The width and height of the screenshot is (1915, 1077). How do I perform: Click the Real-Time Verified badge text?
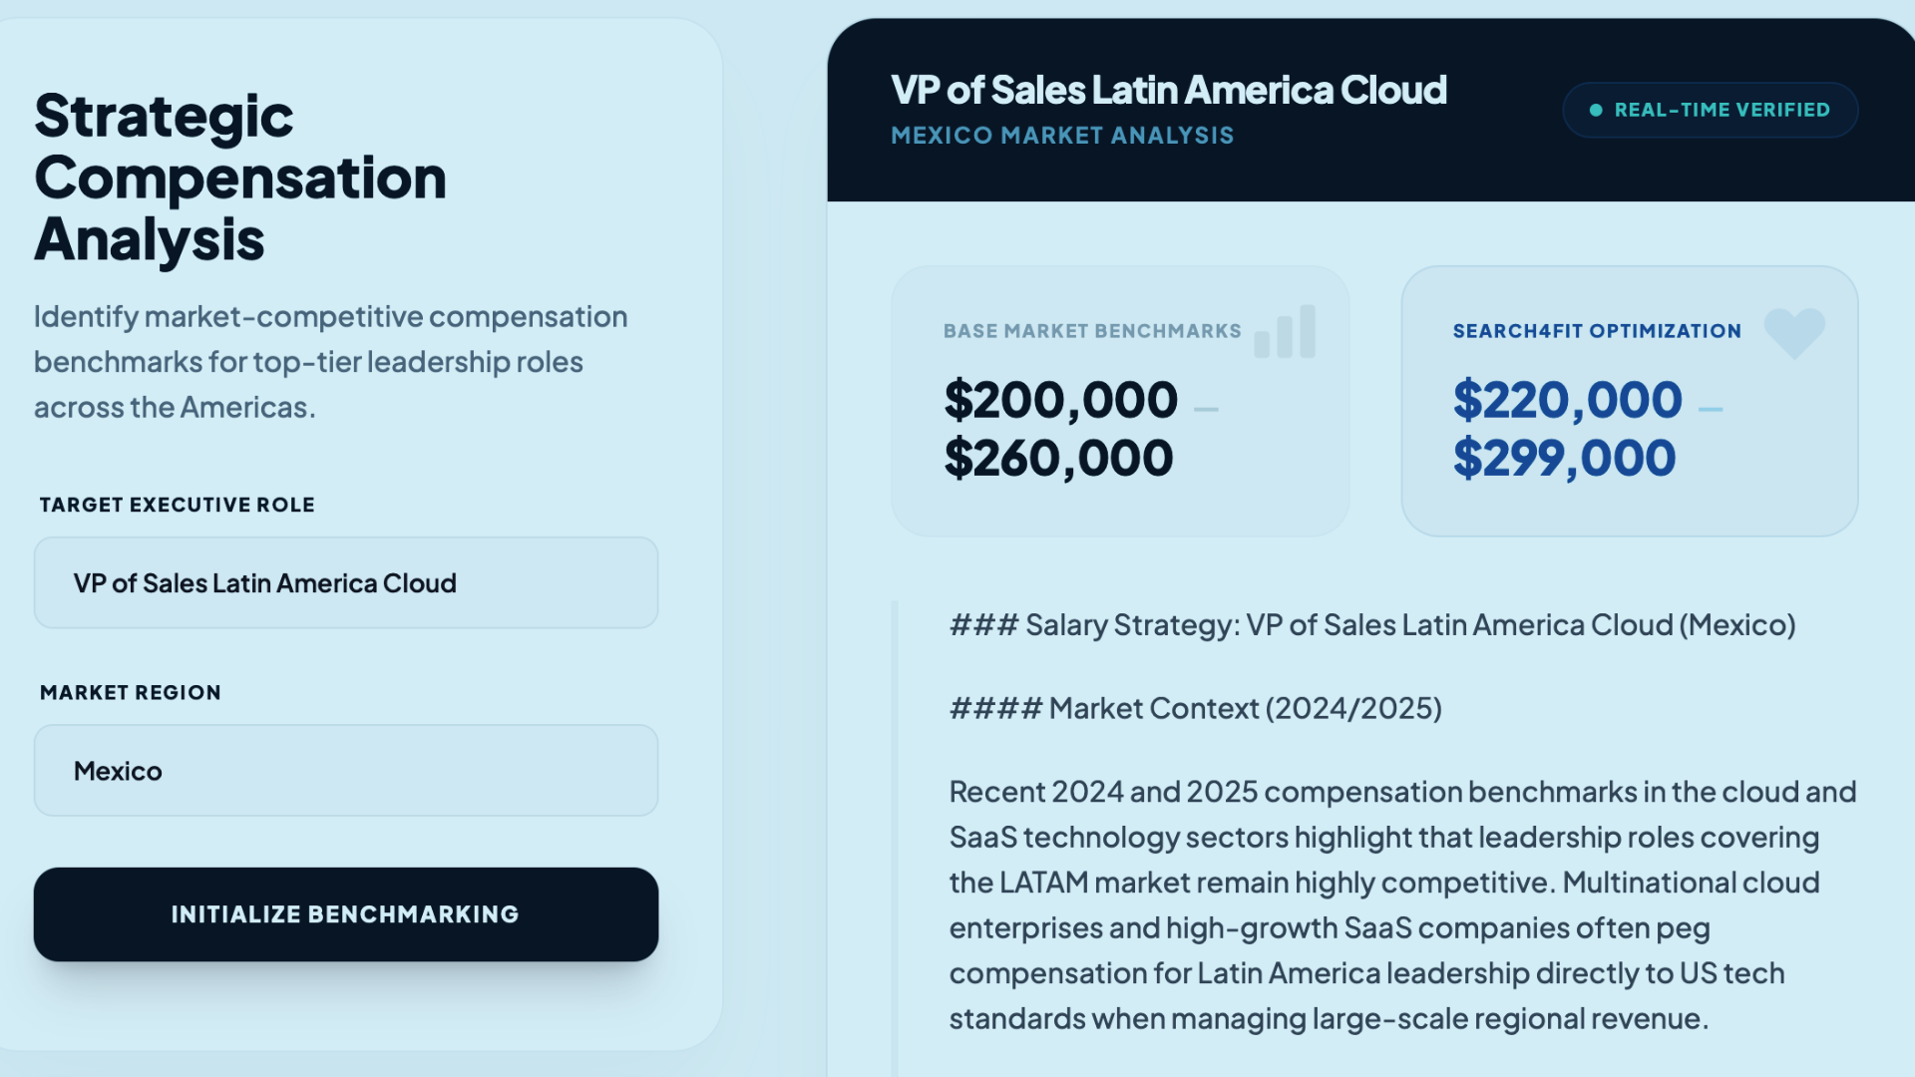1722,111
